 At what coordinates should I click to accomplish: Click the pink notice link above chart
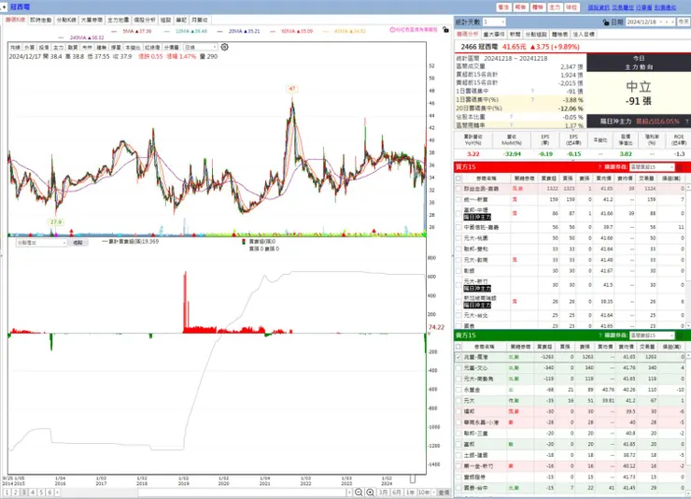pos(414,30)
